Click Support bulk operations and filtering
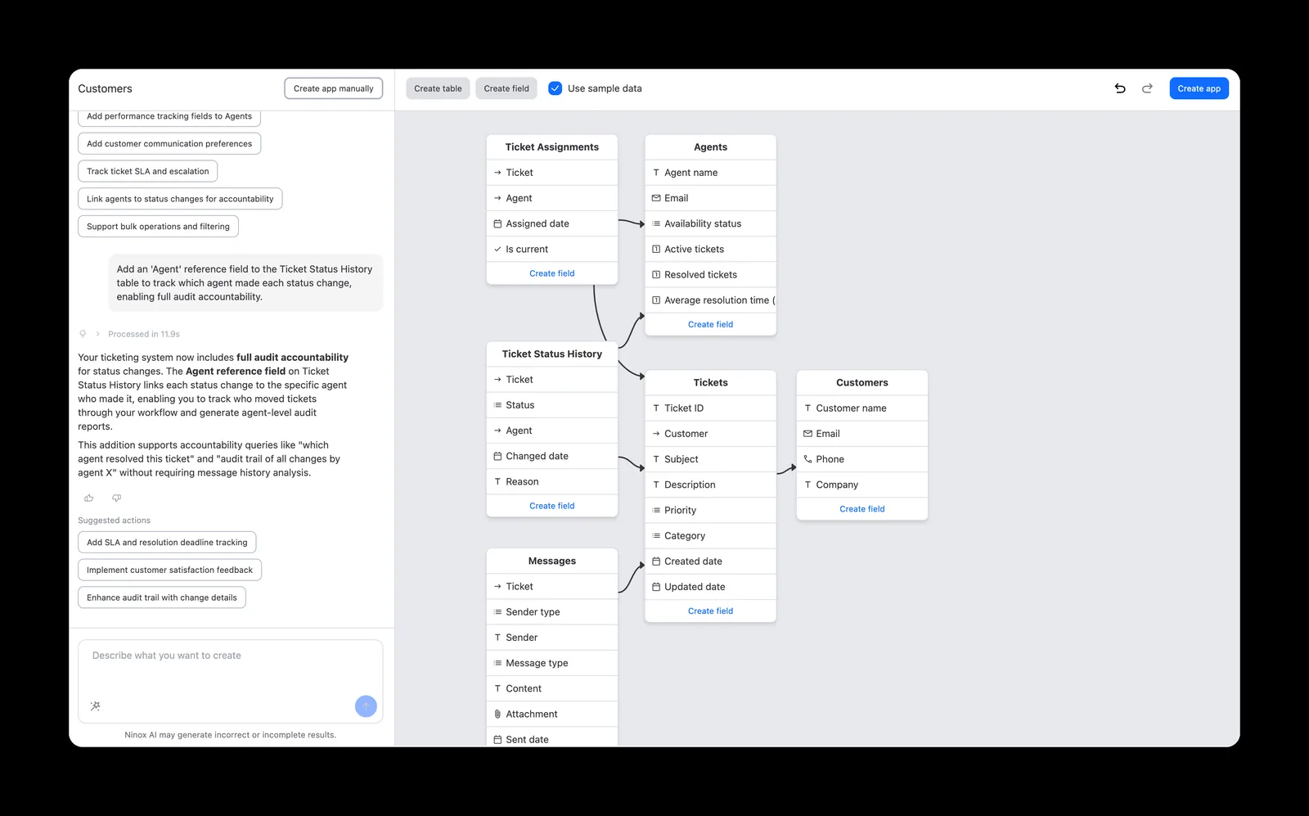1309x816 pixels. coord(158,226)
